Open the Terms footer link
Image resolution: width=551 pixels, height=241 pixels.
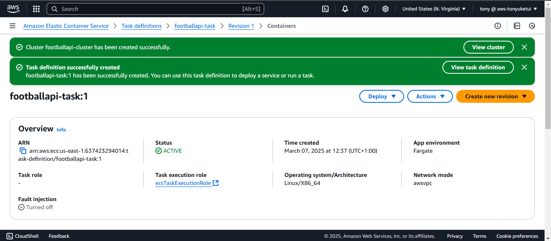pyautogui.click(x=480, y=236)
